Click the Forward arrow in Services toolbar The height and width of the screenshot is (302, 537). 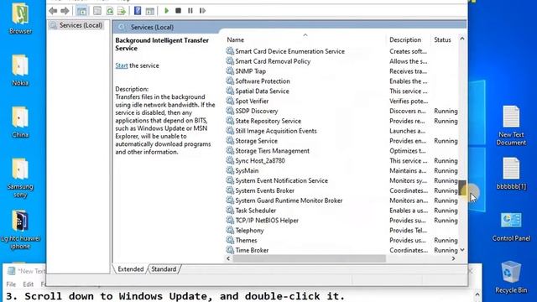65,11
